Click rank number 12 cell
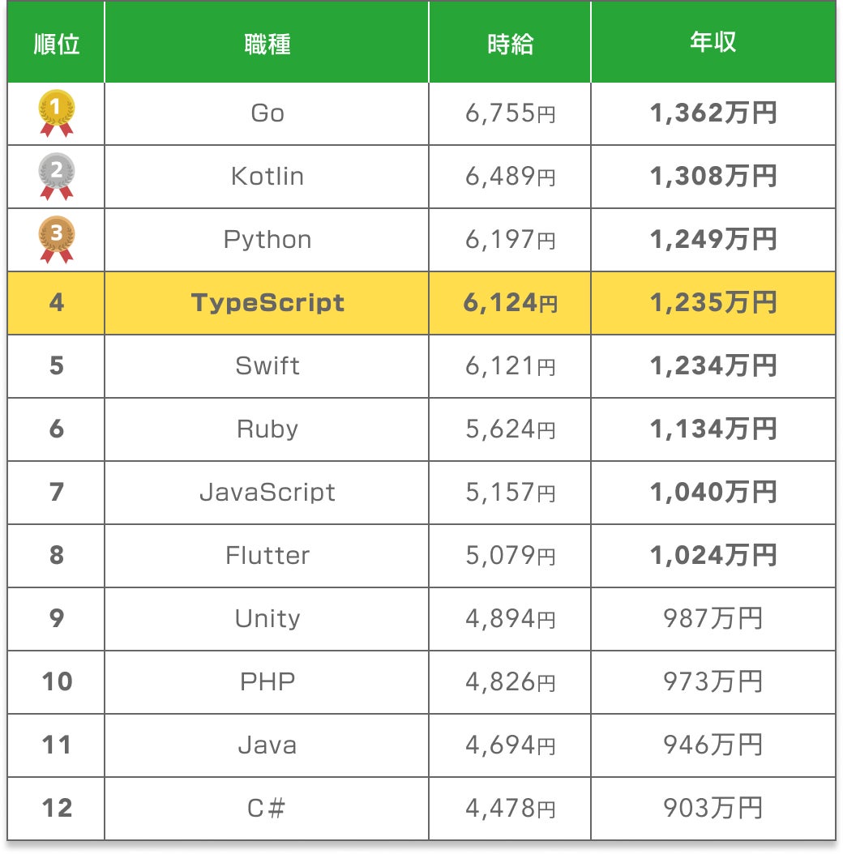 (x=57, y=809)
